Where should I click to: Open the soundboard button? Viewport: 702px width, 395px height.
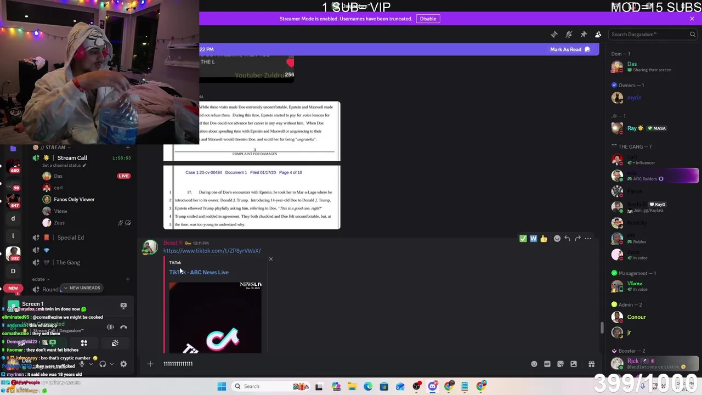[x=115, y=343]
